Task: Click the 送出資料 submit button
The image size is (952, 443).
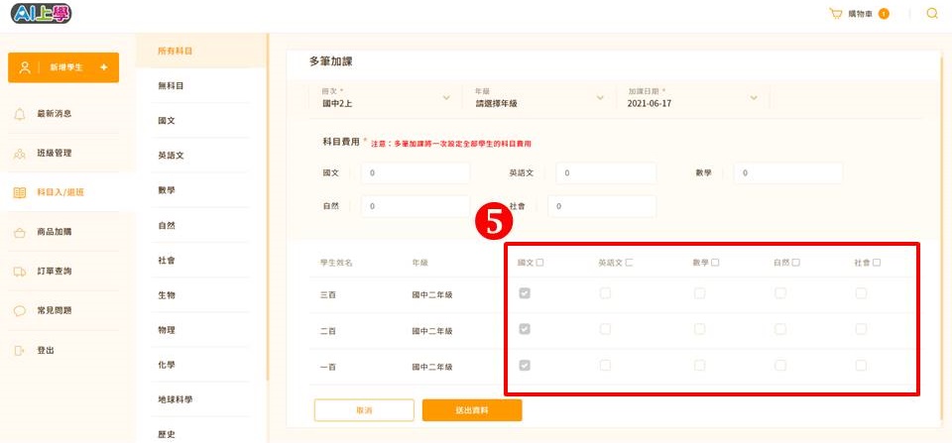Action: click(472, 410)
